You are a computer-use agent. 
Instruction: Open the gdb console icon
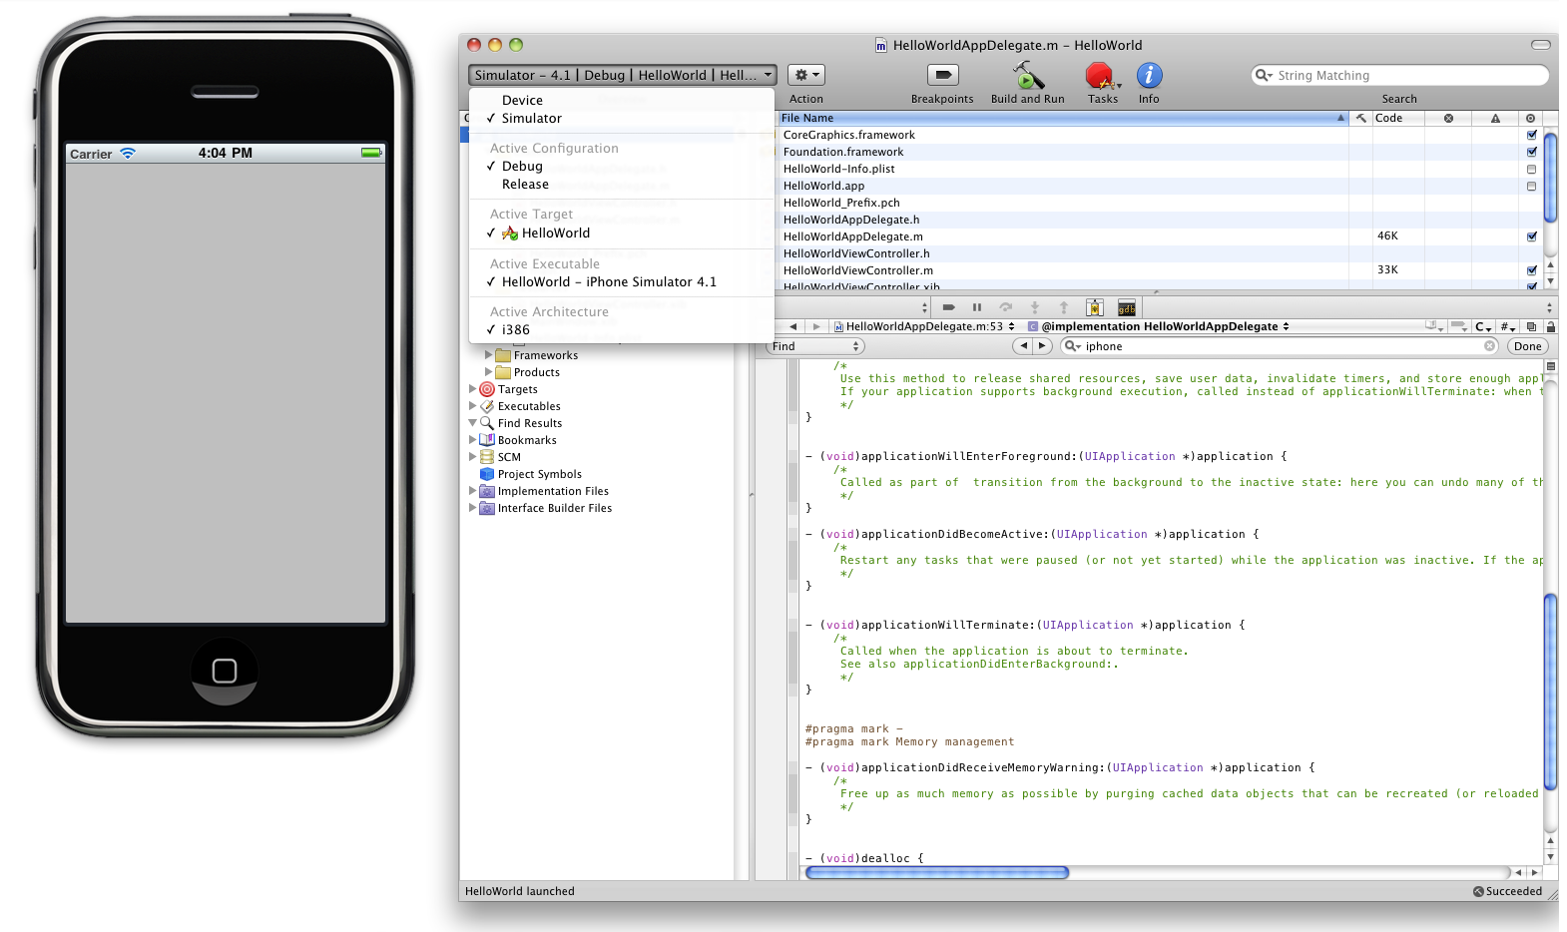(x=1127, y=307)
